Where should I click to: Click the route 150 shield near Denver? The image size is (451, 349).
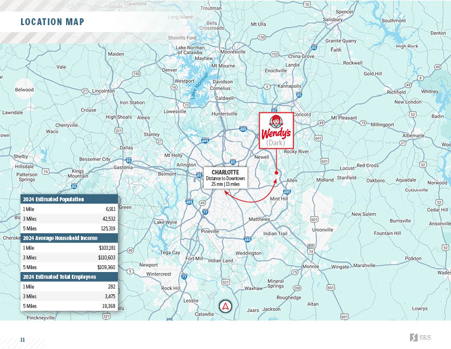pos(136,74)
